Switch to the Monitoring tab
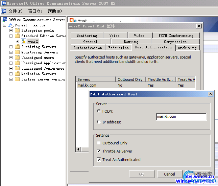 [87, 36]
